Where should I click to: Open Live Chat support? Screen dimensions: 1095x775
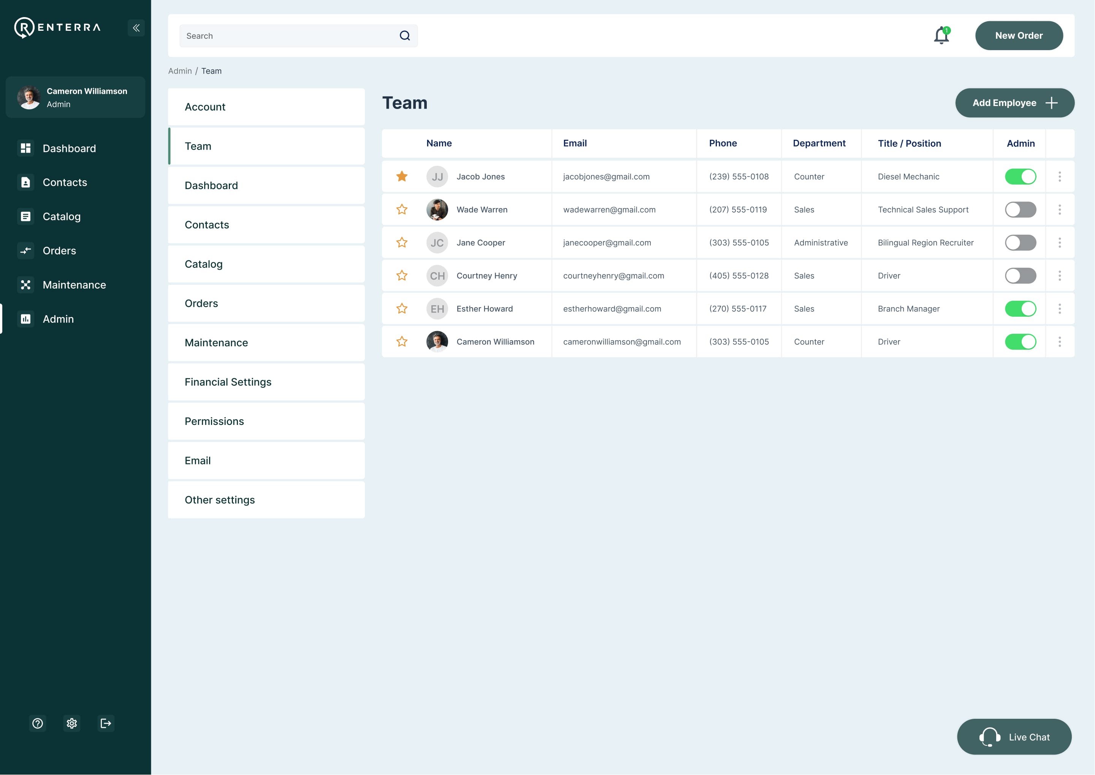click(1014, 737)
